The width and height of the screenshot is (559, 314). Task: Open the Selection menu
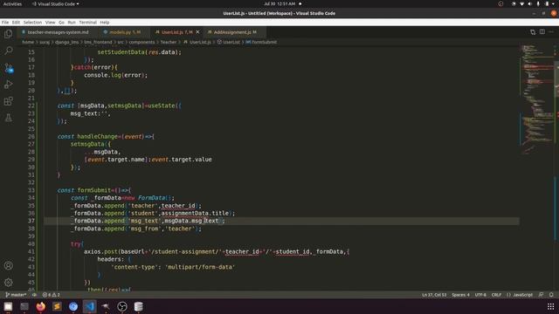[32, 22]
